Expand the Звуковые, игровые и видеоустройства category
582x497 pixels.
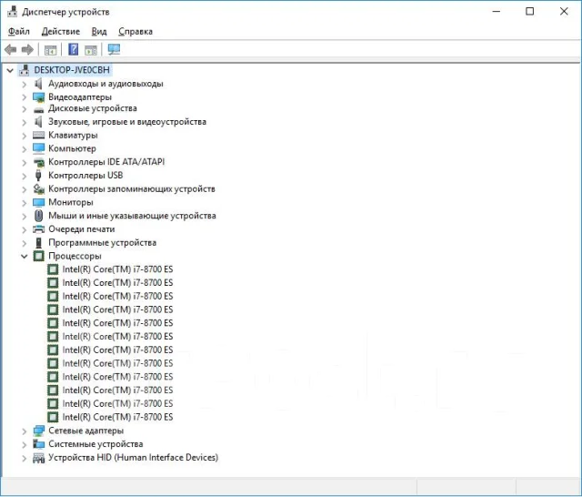25,122
